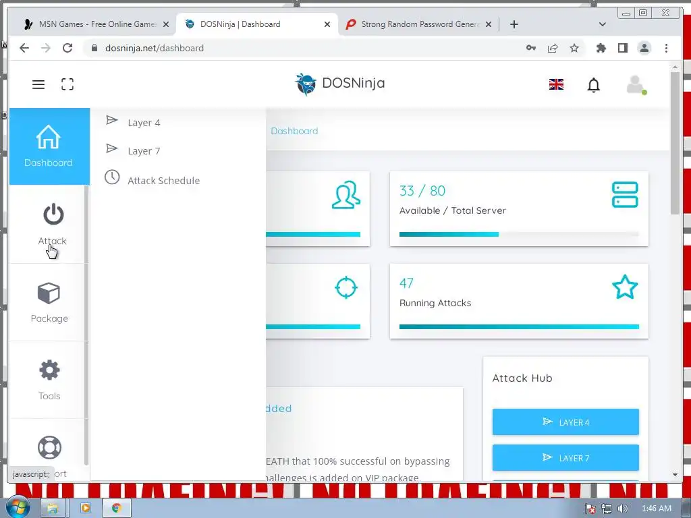691x518 pixels.
Task: Click the taskbar clock 1:46 AM
Action: click(x=656, y=509)
